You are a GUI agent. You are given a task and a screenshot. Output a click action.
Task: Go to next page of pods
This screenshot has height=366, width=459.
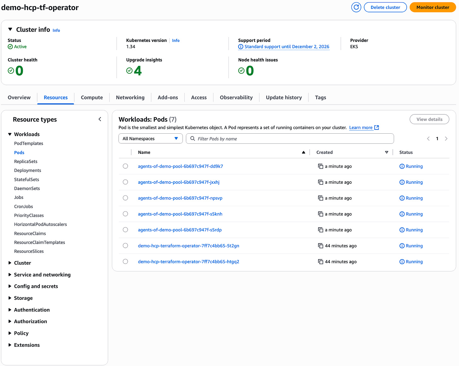[446, 138]
